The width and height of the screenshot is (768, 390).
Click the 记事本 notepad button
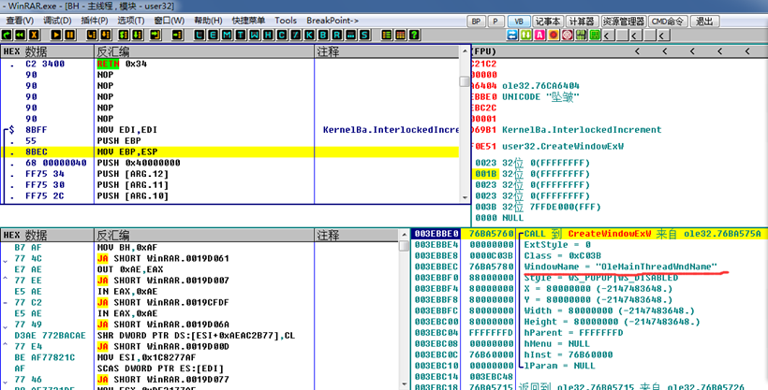(548, 21)
